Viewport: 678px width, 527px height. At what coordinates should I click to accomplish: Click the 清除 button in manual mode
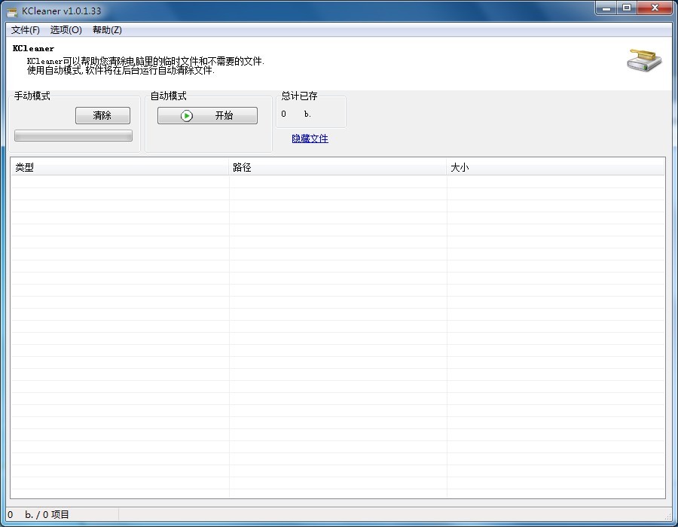point(102,115)
